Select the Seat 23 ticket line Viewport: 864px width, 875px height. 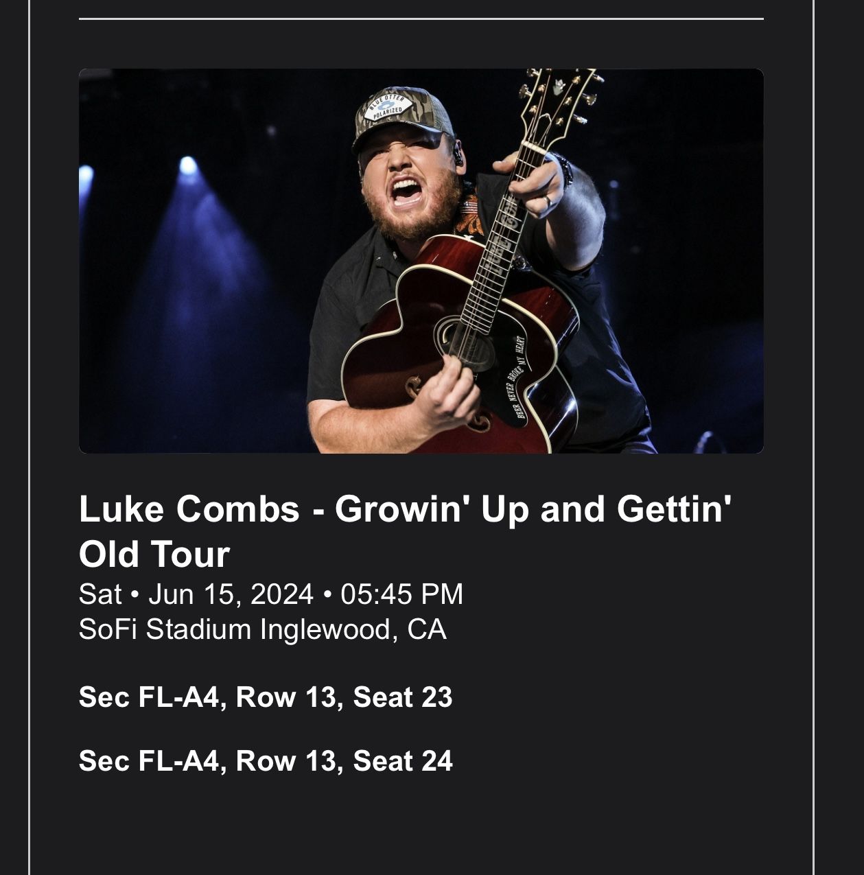pos(266,697)
